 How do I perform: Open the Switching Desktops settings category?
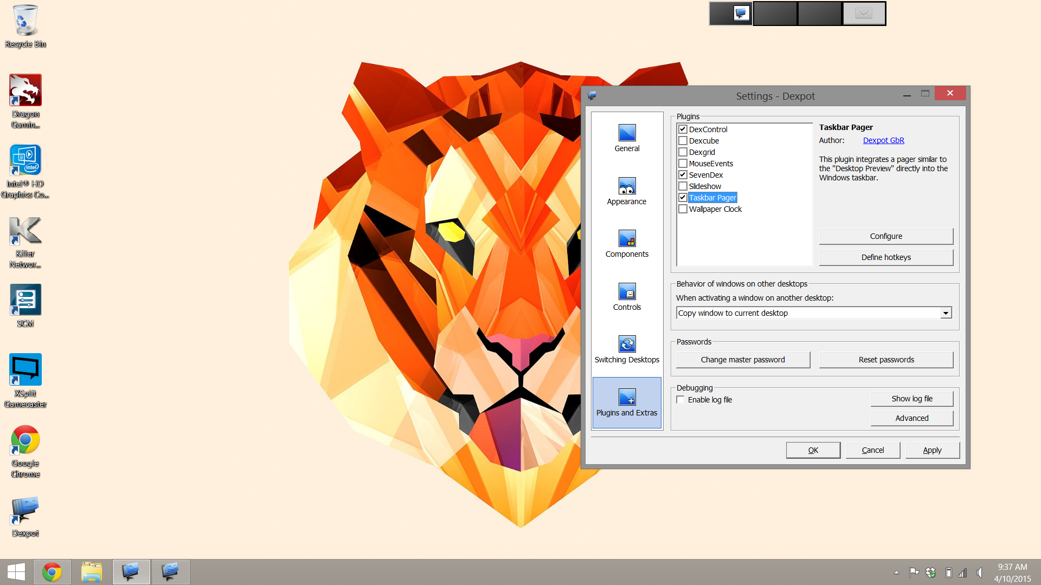(627, 348)
